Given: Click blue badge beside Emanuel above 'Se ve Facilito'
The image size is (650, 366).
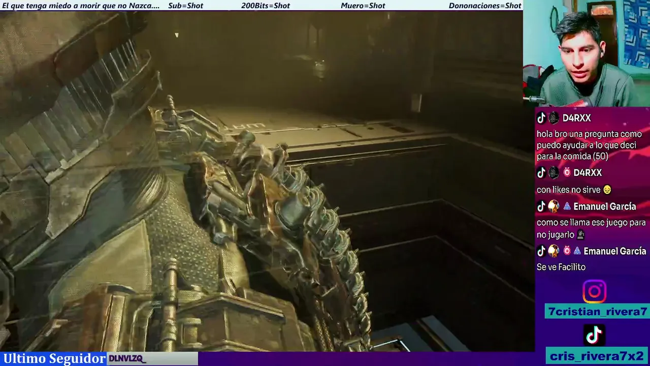Looking at the screenshot, I should click(x=577, y=251).
